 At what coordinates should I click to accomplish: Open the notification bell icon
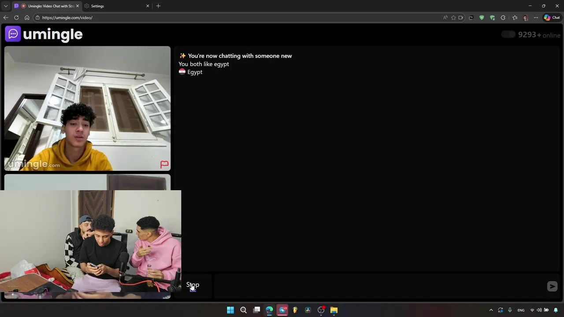tap(556, 310)
